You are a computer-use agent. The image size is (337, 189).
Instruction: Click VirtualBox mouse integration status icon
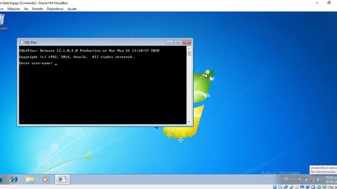click(x=319, y=187)
